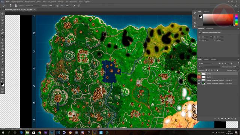
Task: Select the Zoom tool
Action: click(3, 75)
